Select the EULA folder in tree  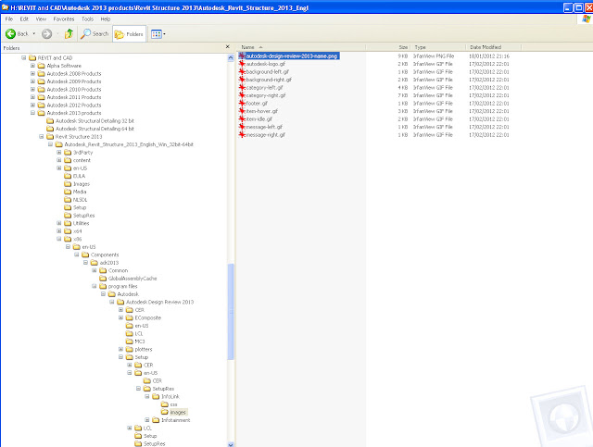point(79,176)
